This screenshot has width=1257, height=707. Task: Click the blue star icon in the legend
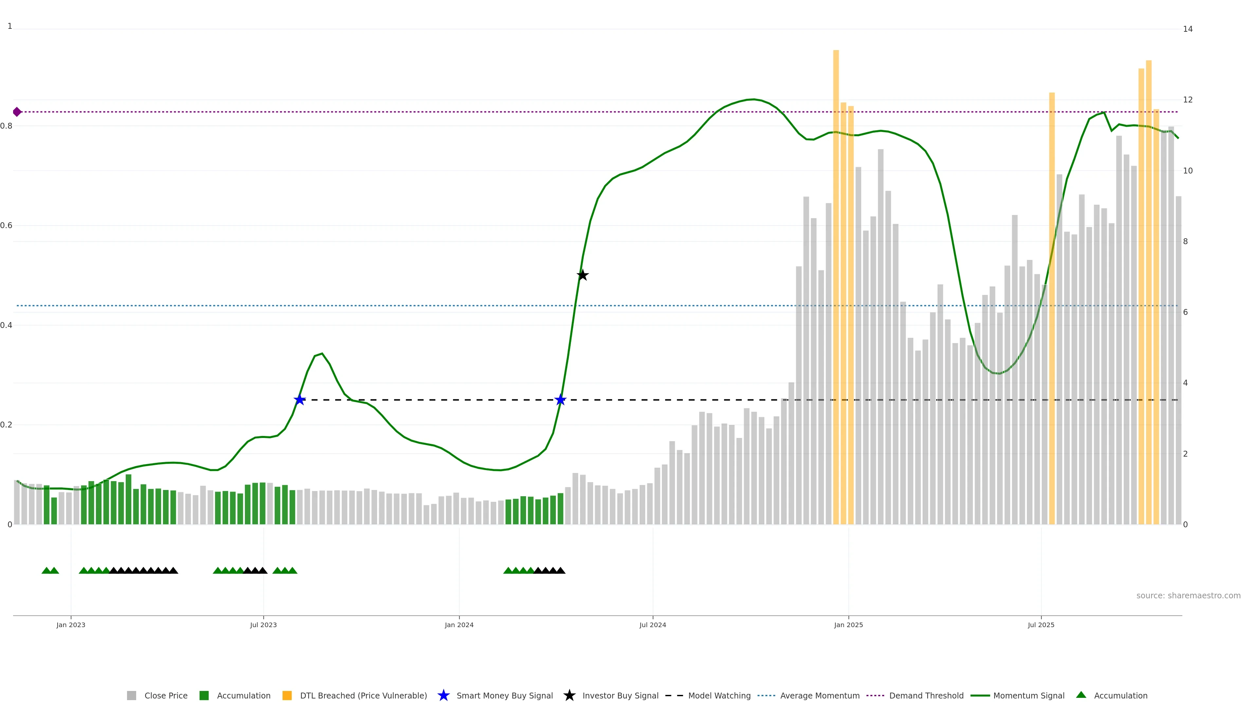[x=443, y=695]
